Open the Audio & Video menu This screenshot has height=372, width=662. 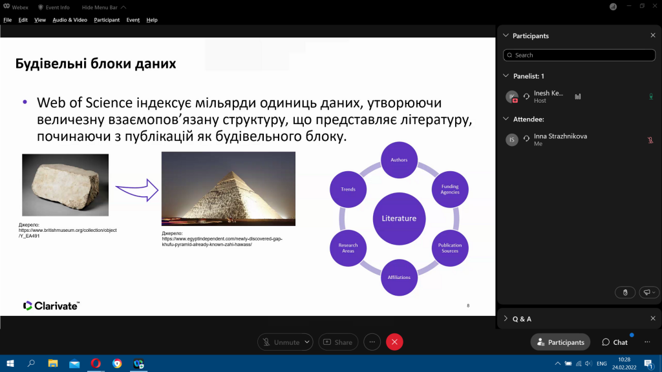(70, 20)
